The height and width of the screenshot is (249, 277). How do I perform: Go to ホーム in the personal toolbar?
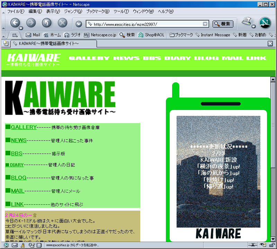click(52, 35)
